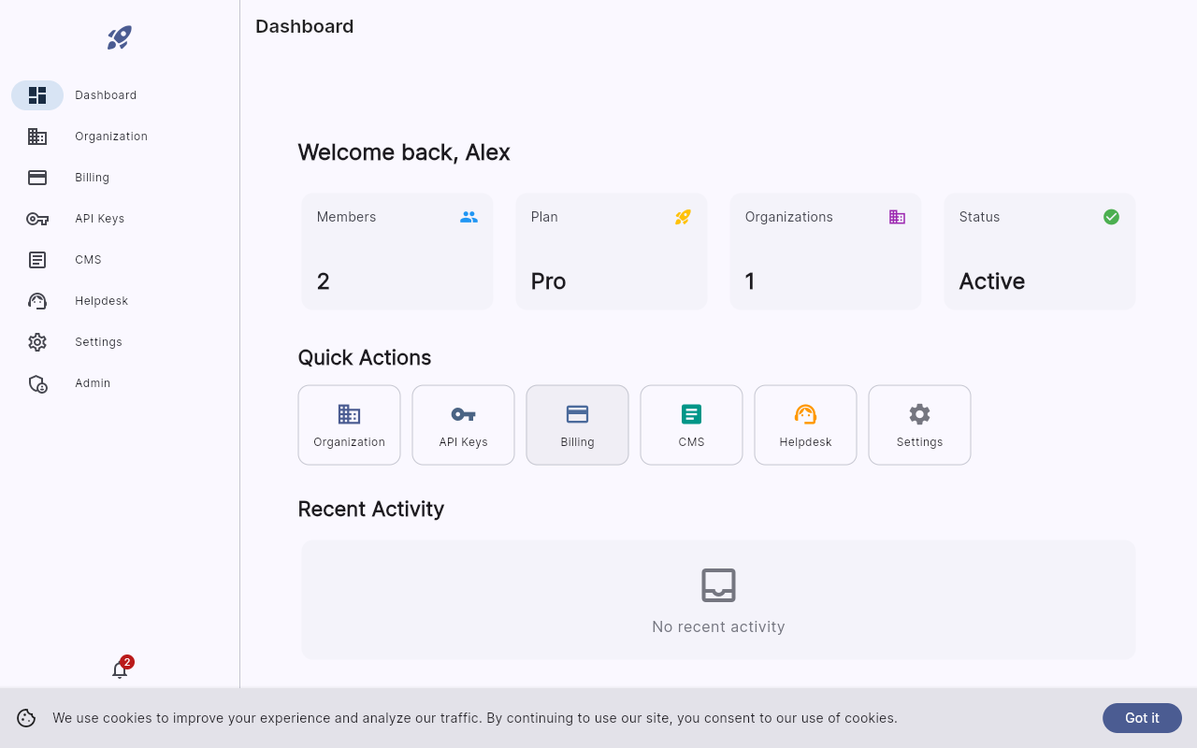
Task: Select Dashboard in the sidebar navigation
Action: tap(106, 94)
